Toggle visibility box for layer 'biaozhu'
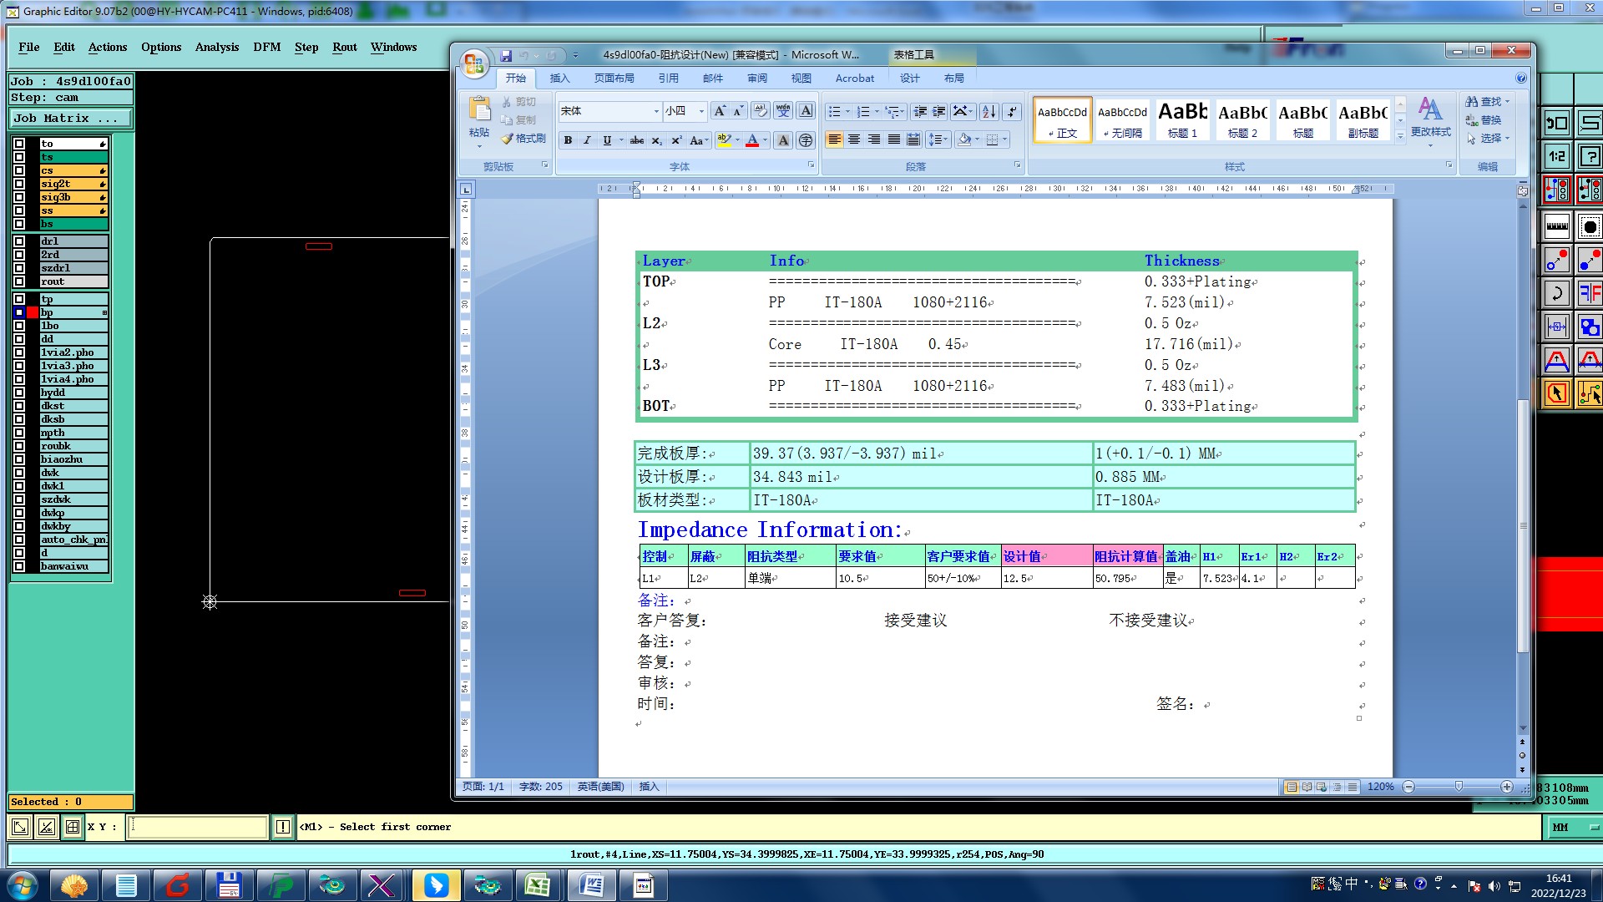Viewport: 1603px width, 902px height. (x=19, y=459)
